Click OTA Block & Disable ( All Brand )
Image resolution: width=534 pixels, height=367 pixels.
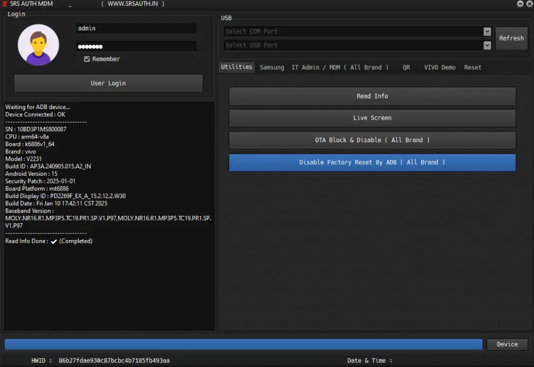pyautogui.click(x=372, y=140)
